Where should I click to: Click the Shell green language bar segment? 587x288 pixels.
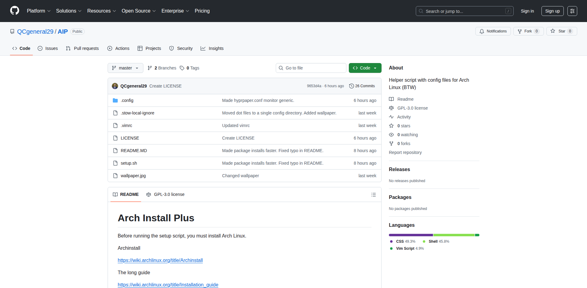454,235
